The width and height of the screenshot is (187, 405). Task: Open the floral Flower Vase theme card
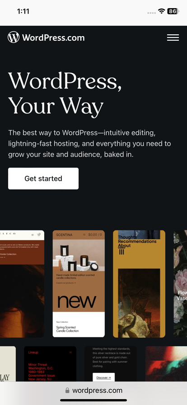(x=180, y=283)
